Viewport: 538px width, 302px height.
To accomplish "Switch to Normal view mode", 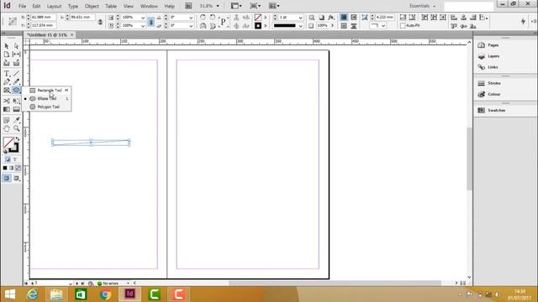I will [x=7, y=178].
